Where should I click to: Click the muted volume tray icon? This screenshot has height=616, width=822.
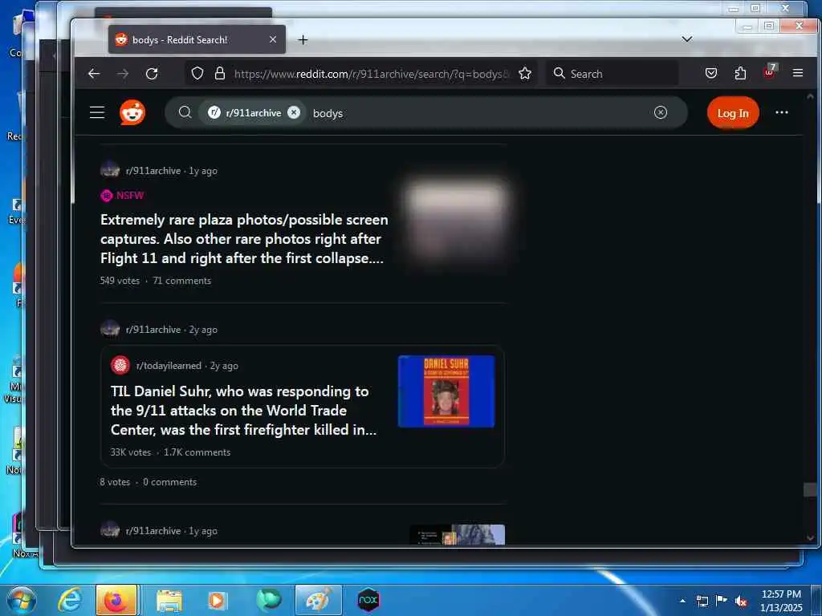point(740,602)
